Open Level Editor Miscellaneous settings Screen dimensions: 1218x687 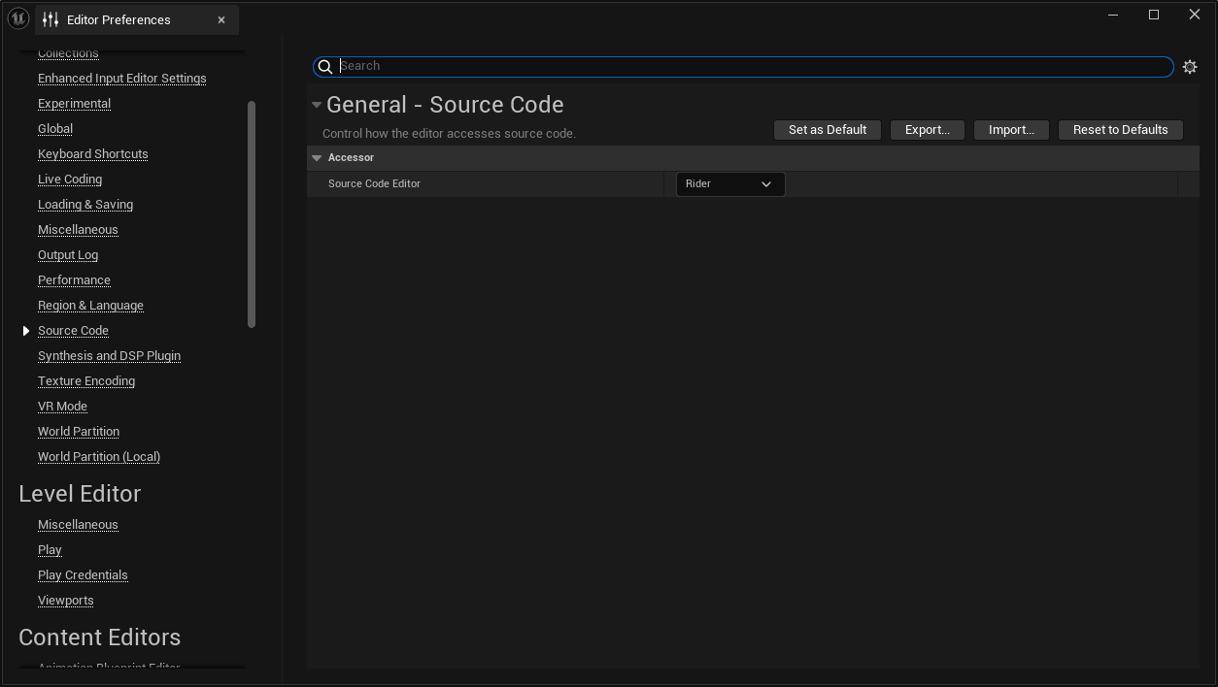point(78,525)
